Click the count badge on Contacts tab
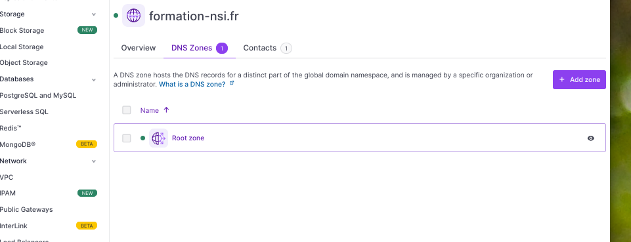The height and width of the screenshot is (242, 631). 286,49
